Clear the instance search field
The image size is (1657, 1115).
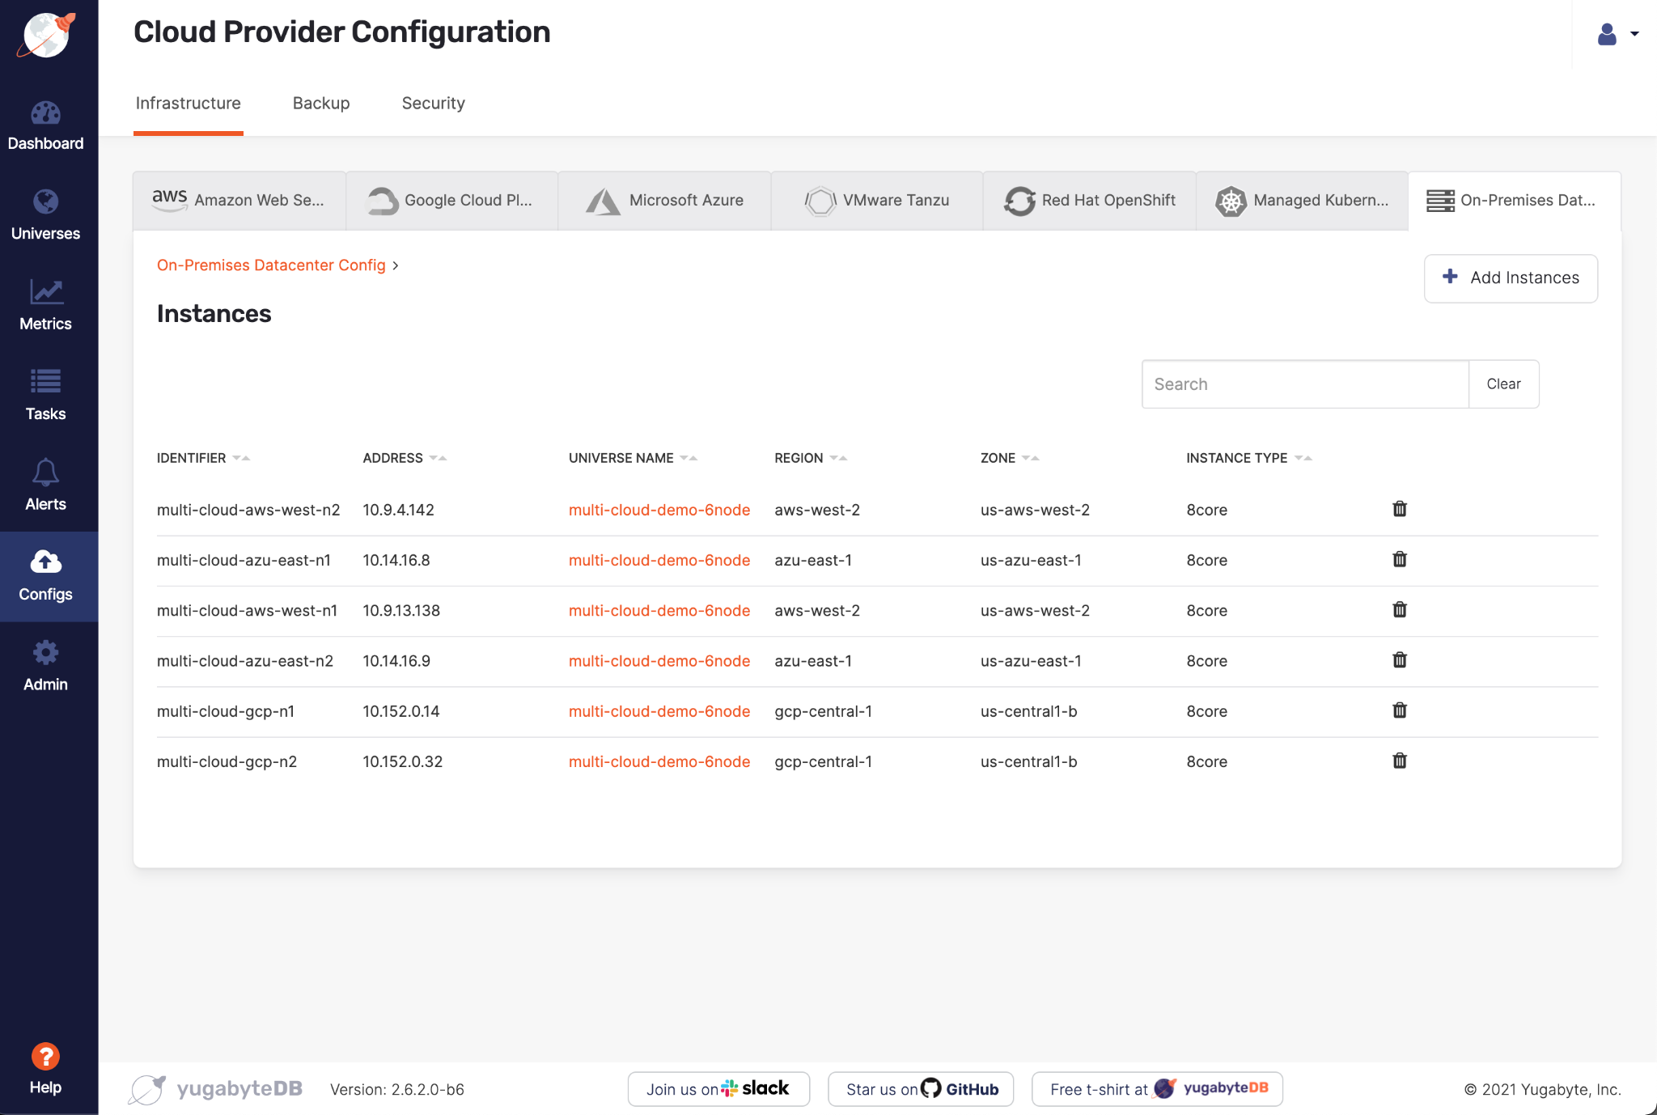click(1503, 384)
